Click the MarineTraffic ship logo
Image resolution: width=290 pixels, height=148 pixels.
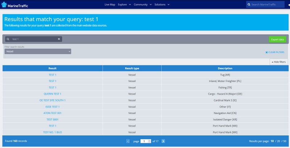[x=4, y=4]
